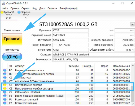Click raw value 2FC6000038BA
Screen dimensions: 135x106
[121, 96]
